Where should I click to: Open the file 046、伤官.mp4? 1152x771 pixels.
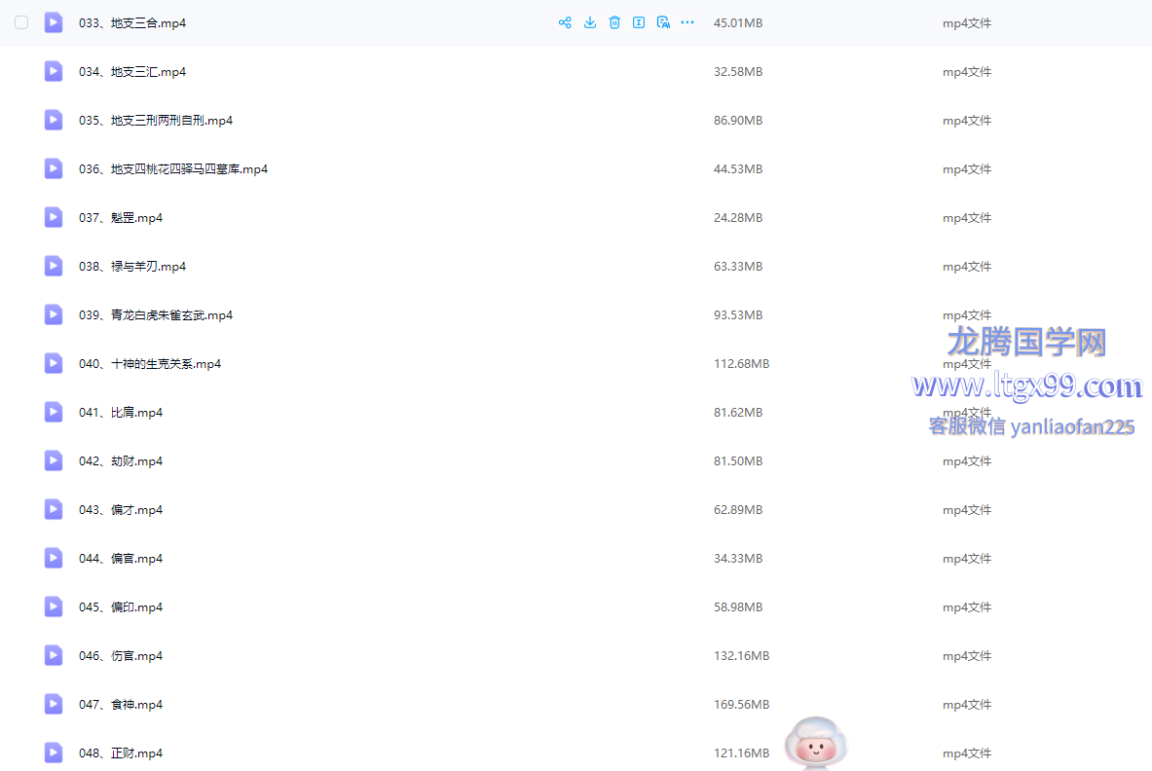(121, 656)
